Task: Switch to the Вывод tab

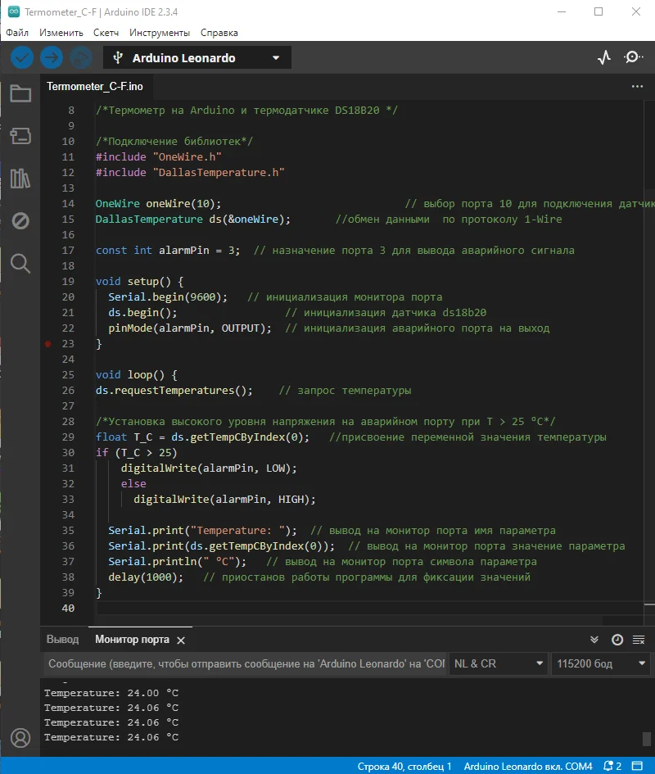Action: (63, 639)
